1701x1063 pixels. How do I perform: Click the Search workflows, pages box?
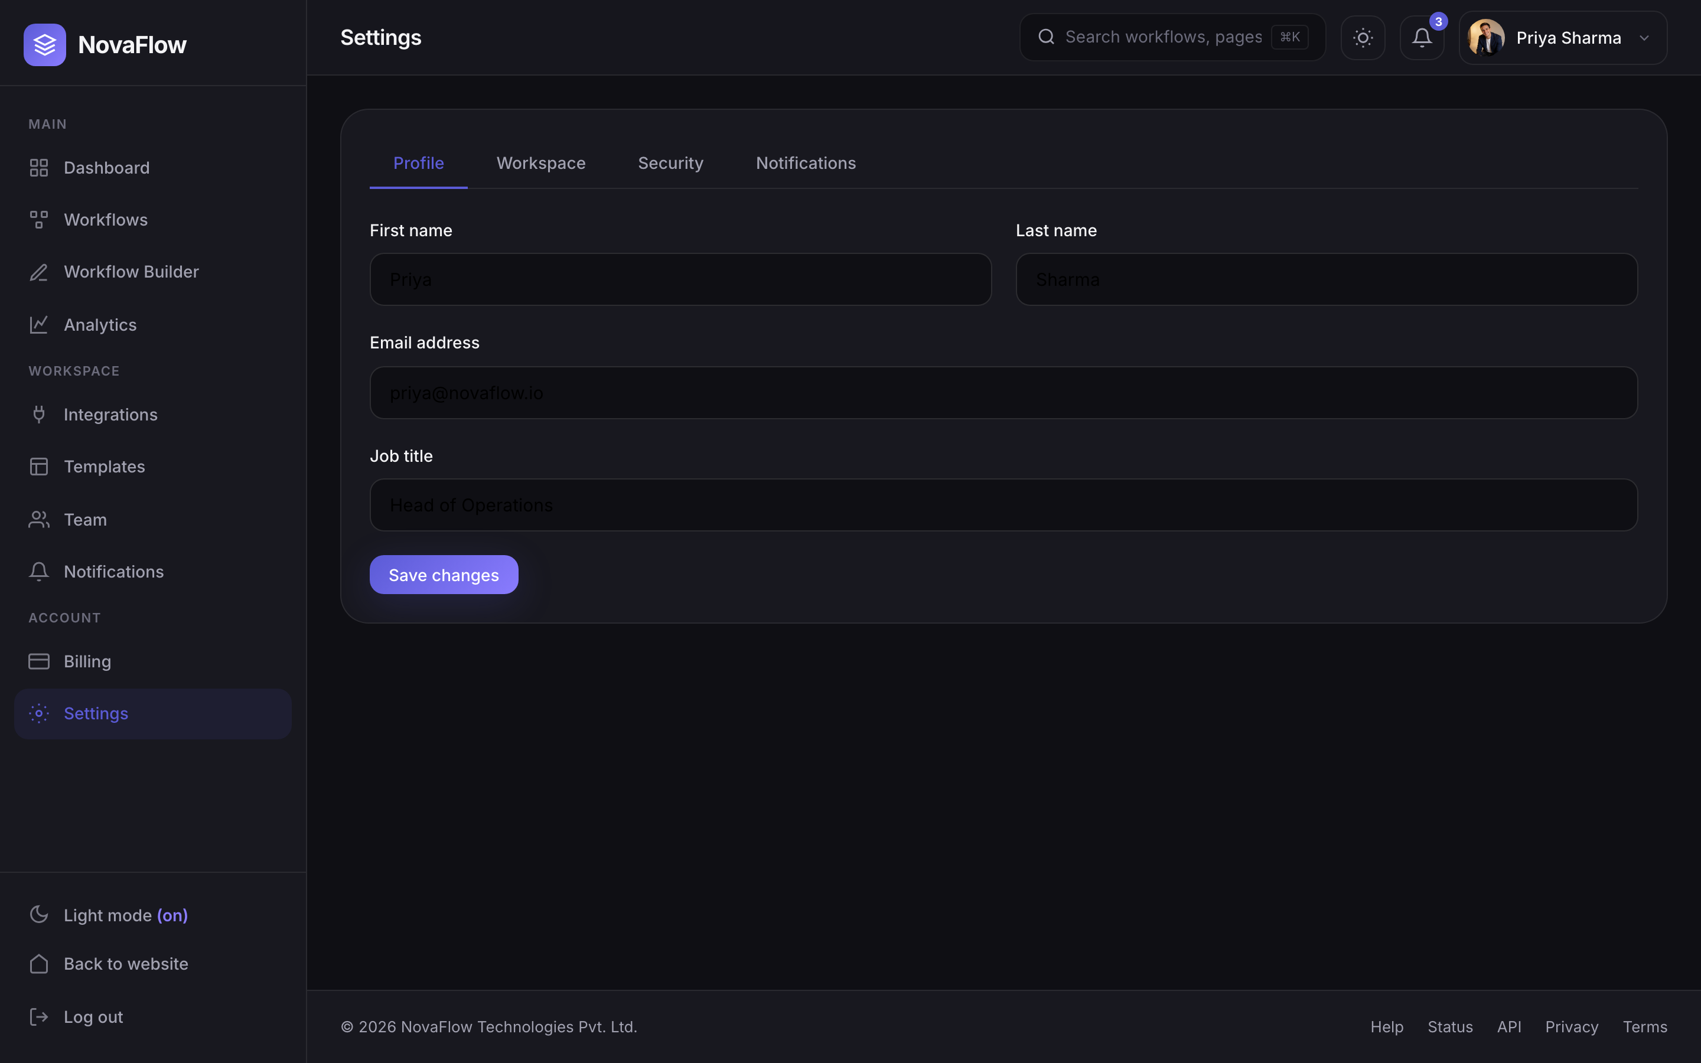(1172, 37)
